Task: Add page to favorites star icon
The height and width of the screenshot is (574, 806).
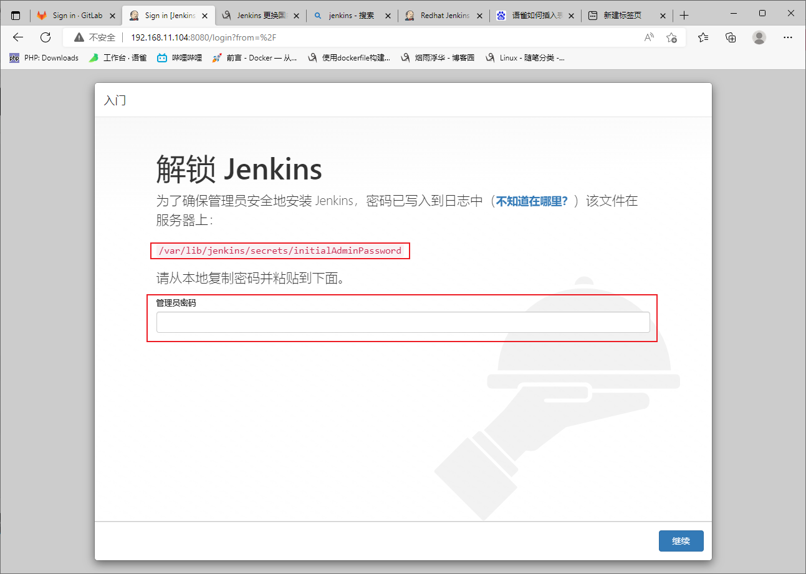Action: 671,37
